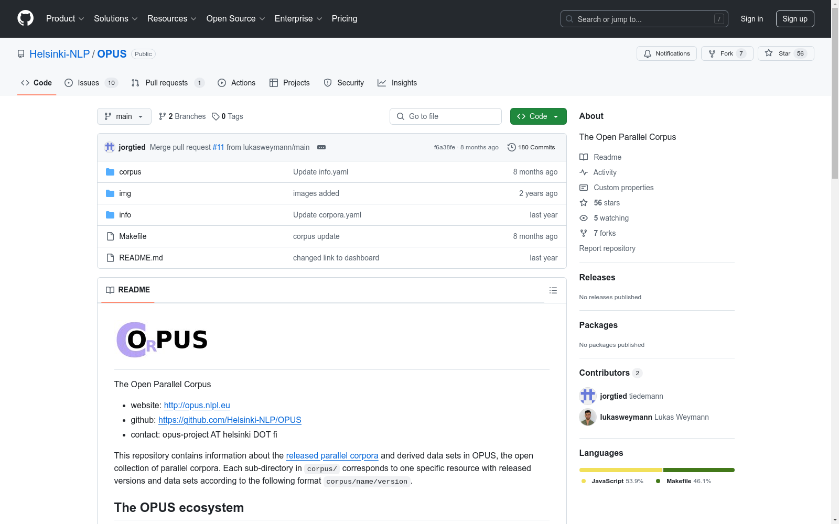This screenshot has height=524, width=839.
Task: Click the img folder icon
Action: pyautogui.click(x=110, y=193)
